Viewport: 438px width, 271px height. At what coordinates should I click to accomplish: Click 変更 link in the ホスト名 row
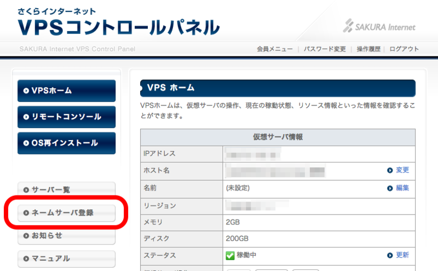[402, 170]
